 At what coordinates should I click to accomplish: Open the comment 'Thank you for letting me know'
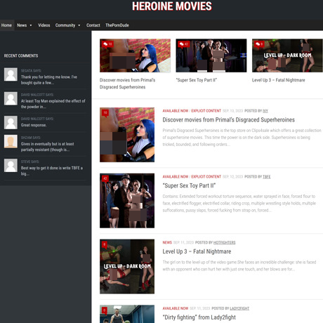(x=49, y=80)
